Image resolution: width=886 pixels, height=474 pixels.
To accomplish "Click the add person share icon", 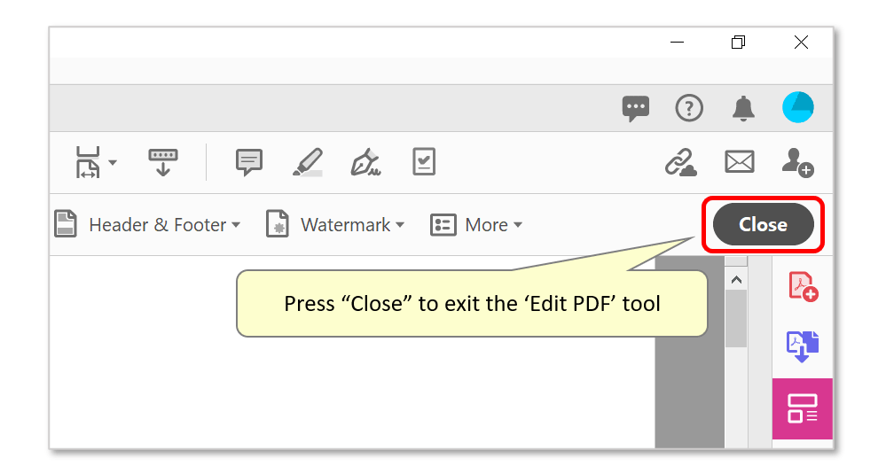I will click(798, 163).
